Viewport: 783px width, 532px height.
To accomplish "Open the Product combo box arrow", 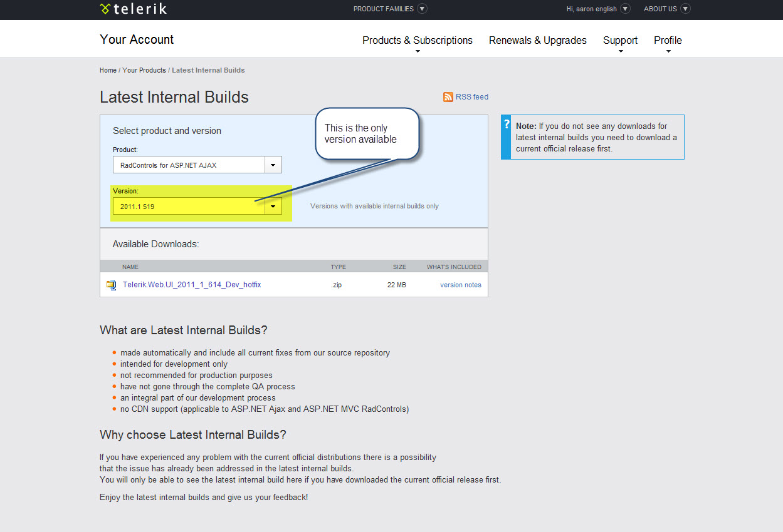I will [273, 165].
